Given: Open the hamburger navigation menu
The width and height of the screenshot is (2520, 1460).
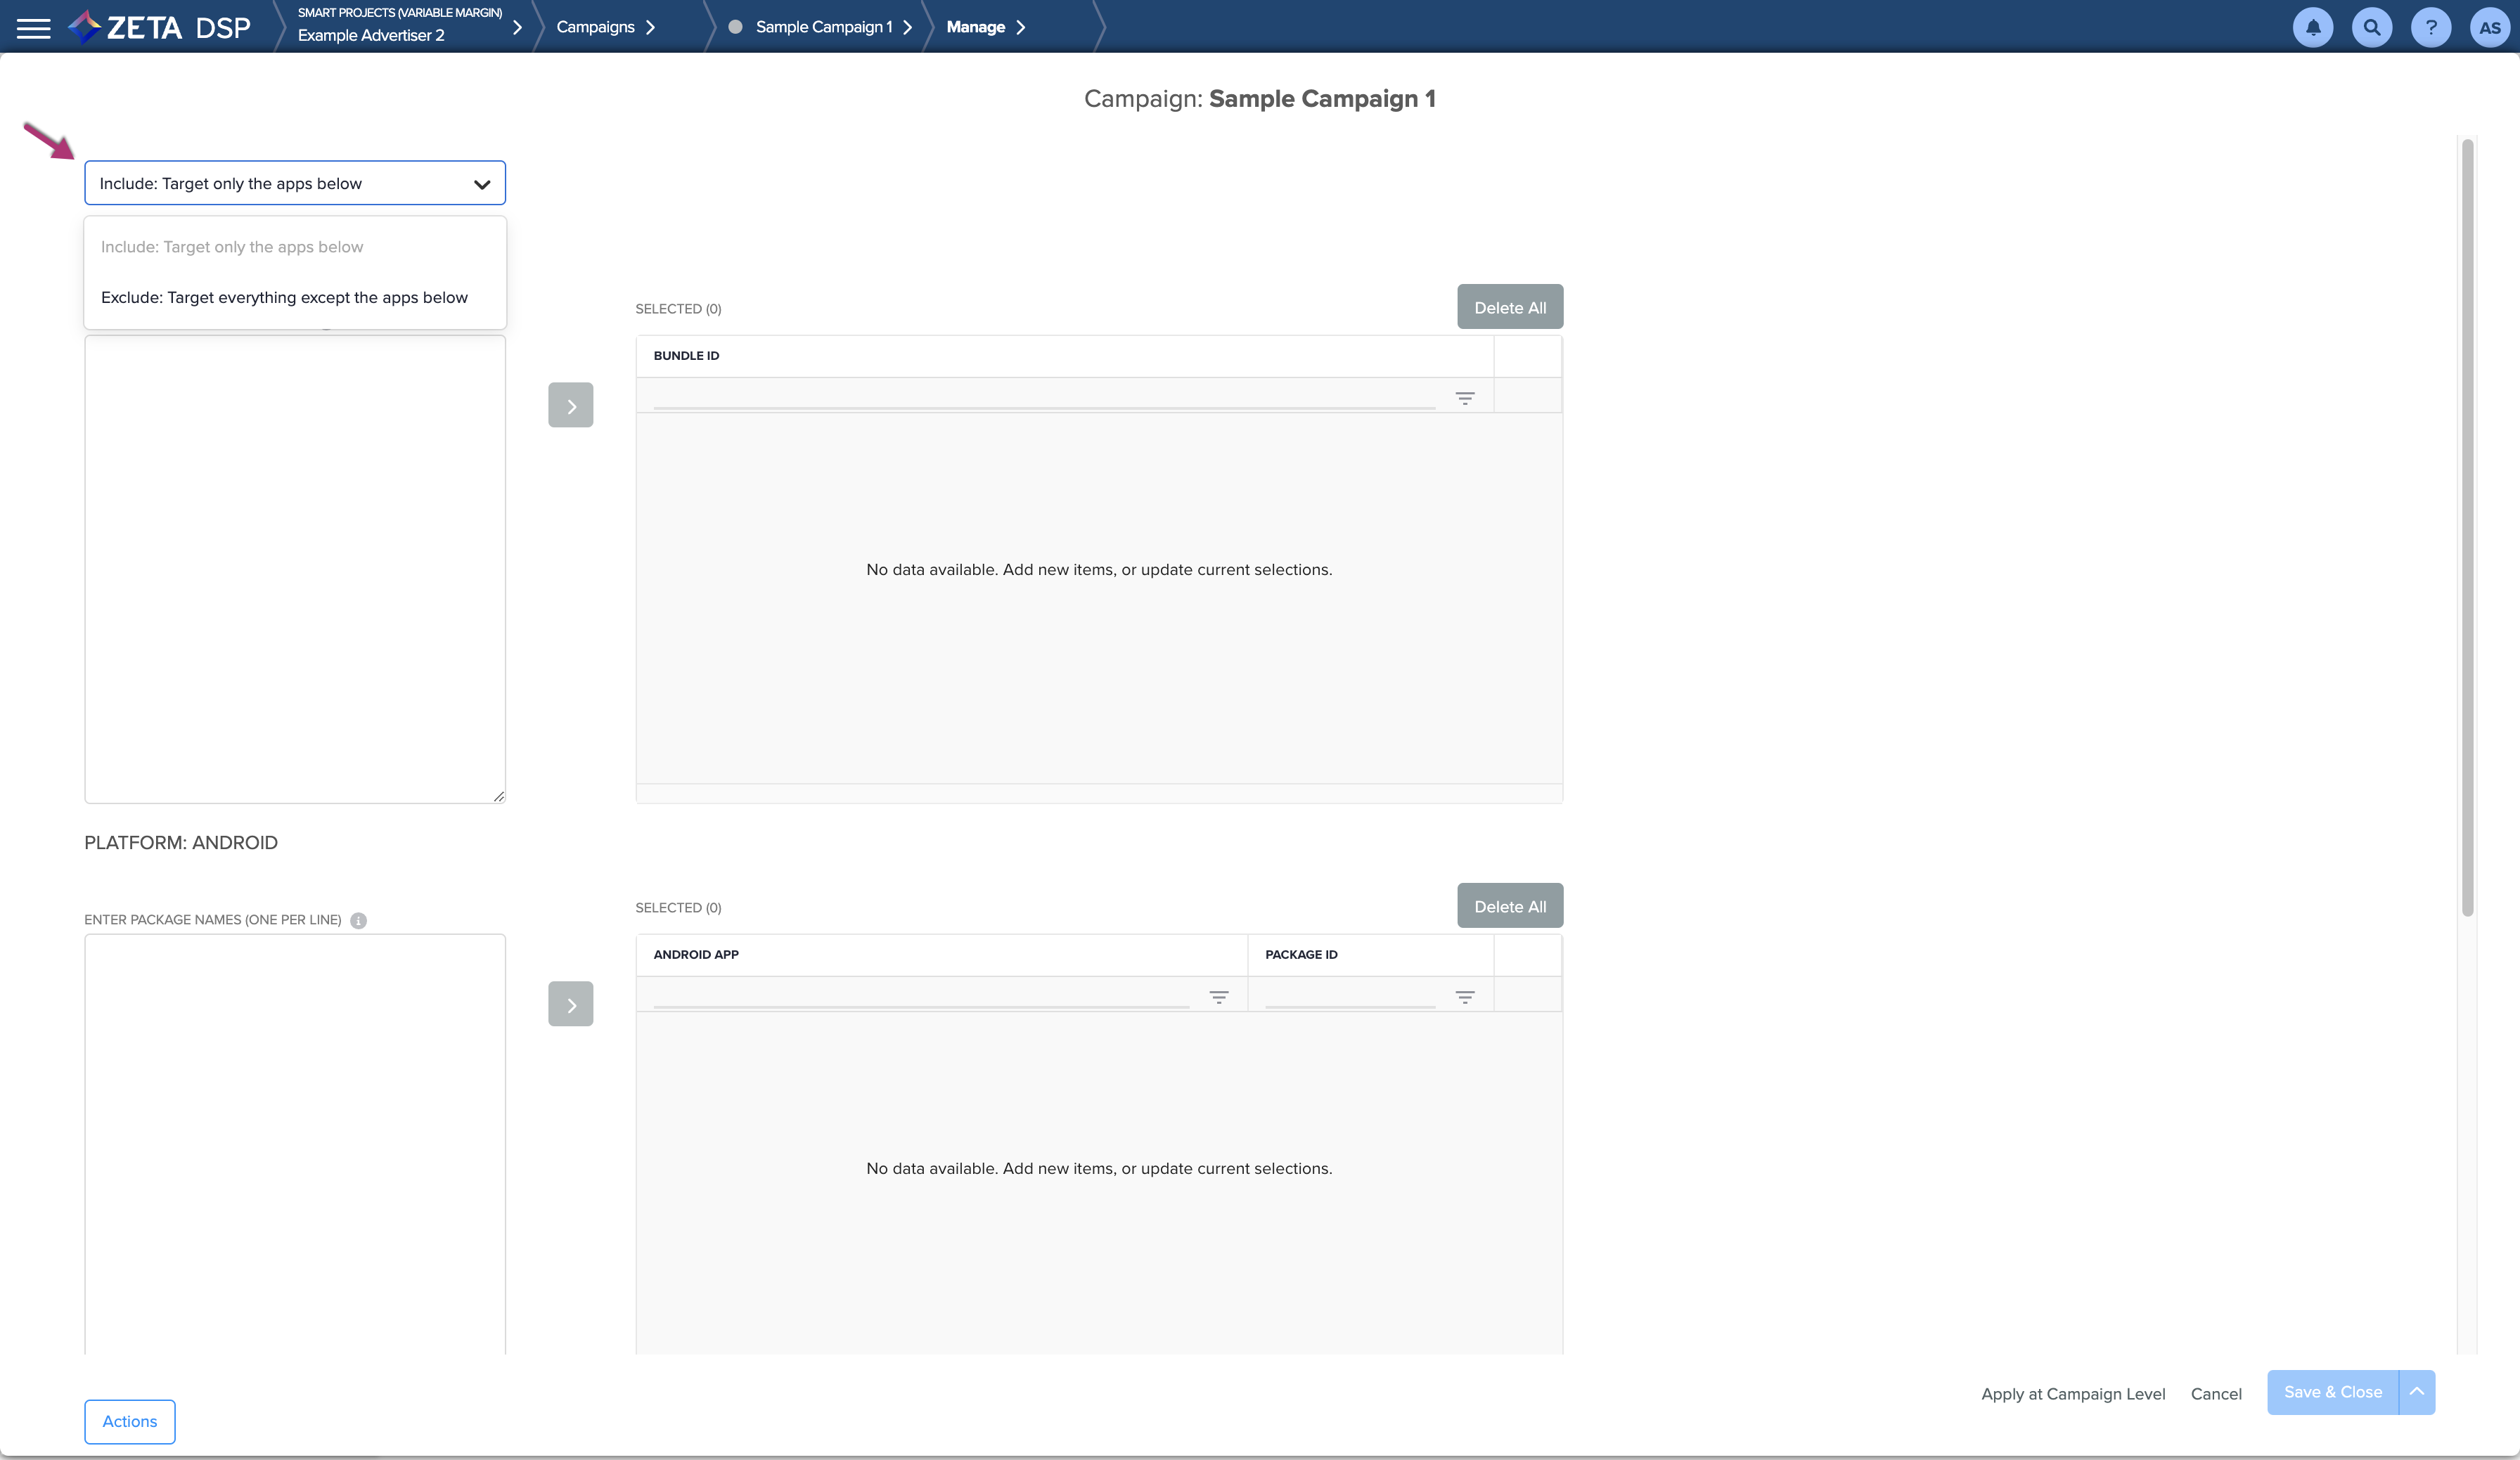Looking at the screenshot, I should coord(33,28).
